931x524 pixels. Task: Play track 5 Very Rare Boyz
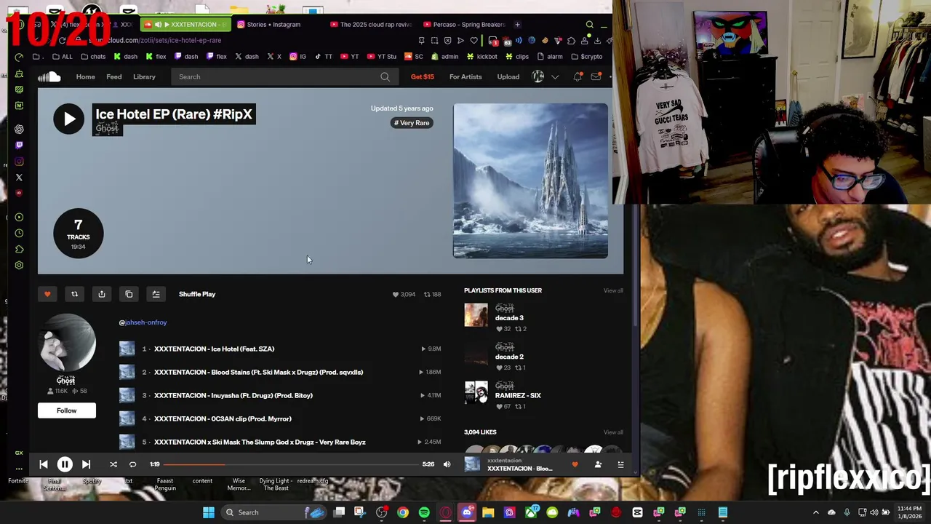click(260, 442)
